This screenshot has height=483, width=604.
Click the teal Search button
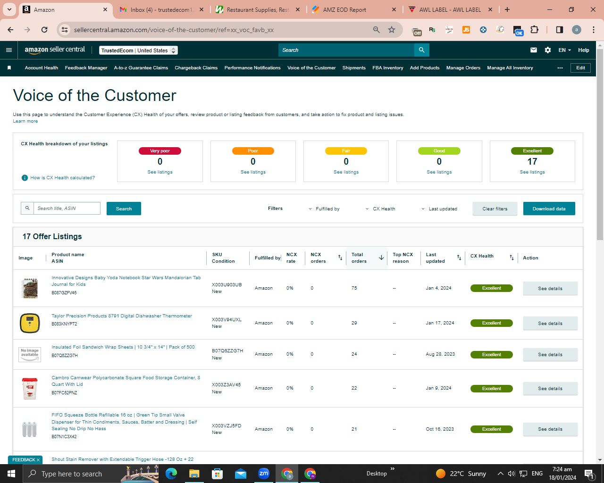124,208
